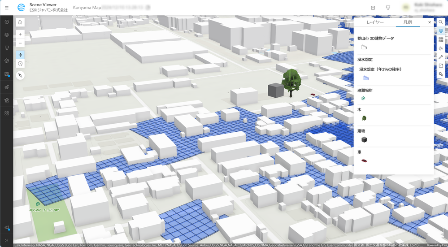This screenshot has width=448, height=247.
Task: Click the Koriyama Map scene title
Action: (87, 8)
